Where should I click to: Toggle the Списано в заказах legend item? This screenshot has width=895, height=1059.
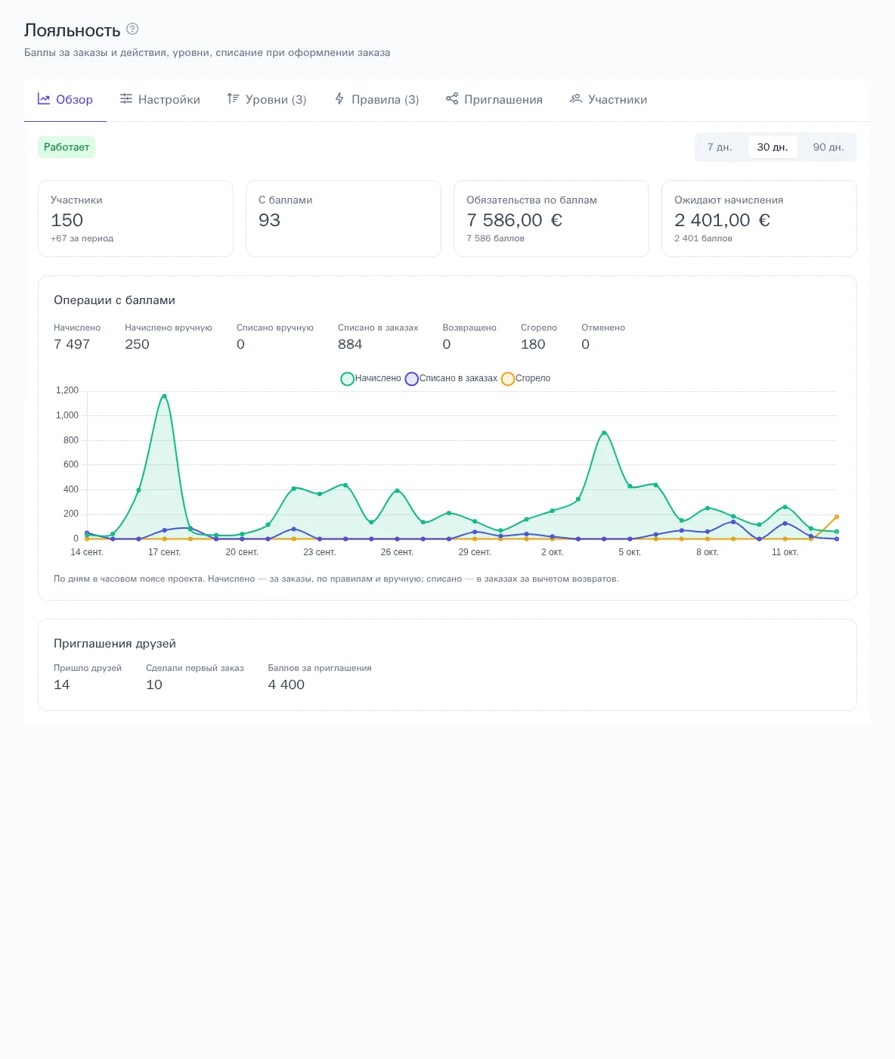(x=451, y=378)
